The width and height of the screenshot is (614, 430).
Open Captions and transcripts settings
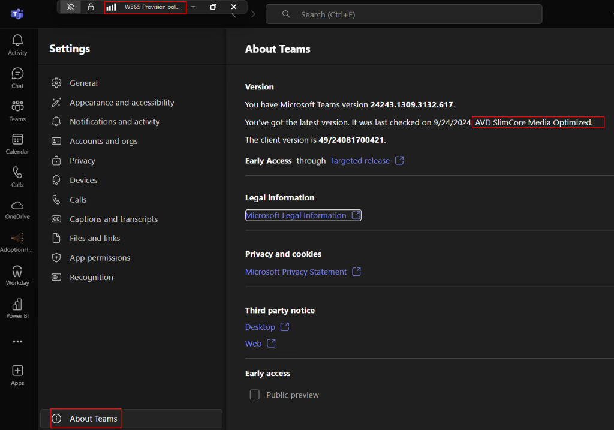click(113, 219)
